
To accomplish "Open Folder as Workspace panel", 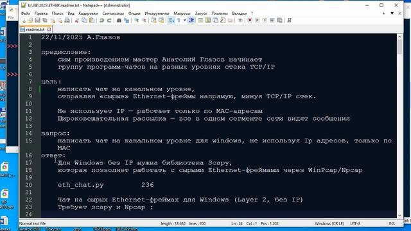I will click(x=230, y=21).
